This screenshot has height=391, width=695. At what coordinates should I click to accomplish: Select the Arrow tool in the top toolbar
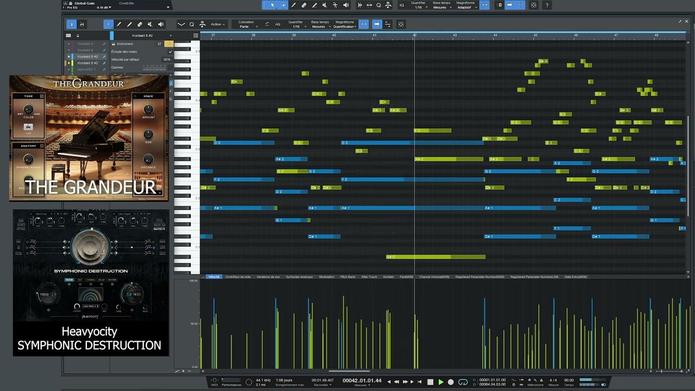point(273,5)
